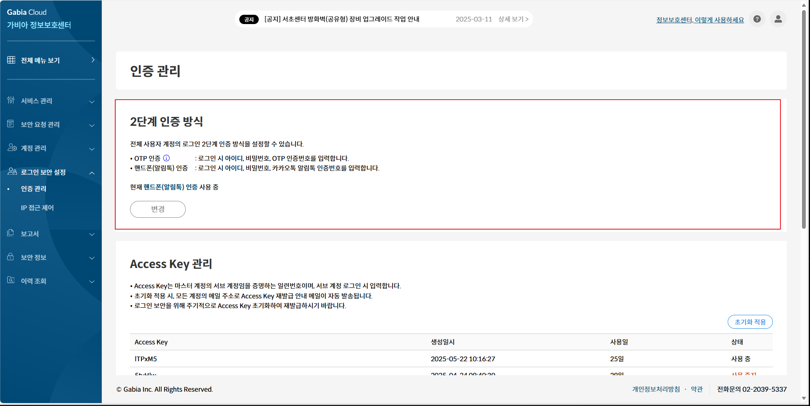
Task: Click the 가비아 정보보호센터 logo text
Action: [39, 25]
